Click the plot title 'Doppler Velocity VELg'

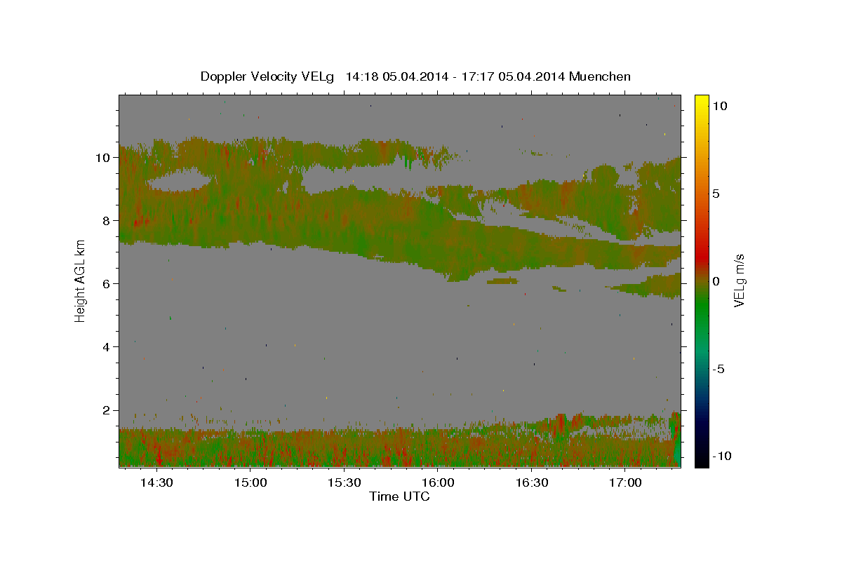pyautogui.click(x=268, y=76)
